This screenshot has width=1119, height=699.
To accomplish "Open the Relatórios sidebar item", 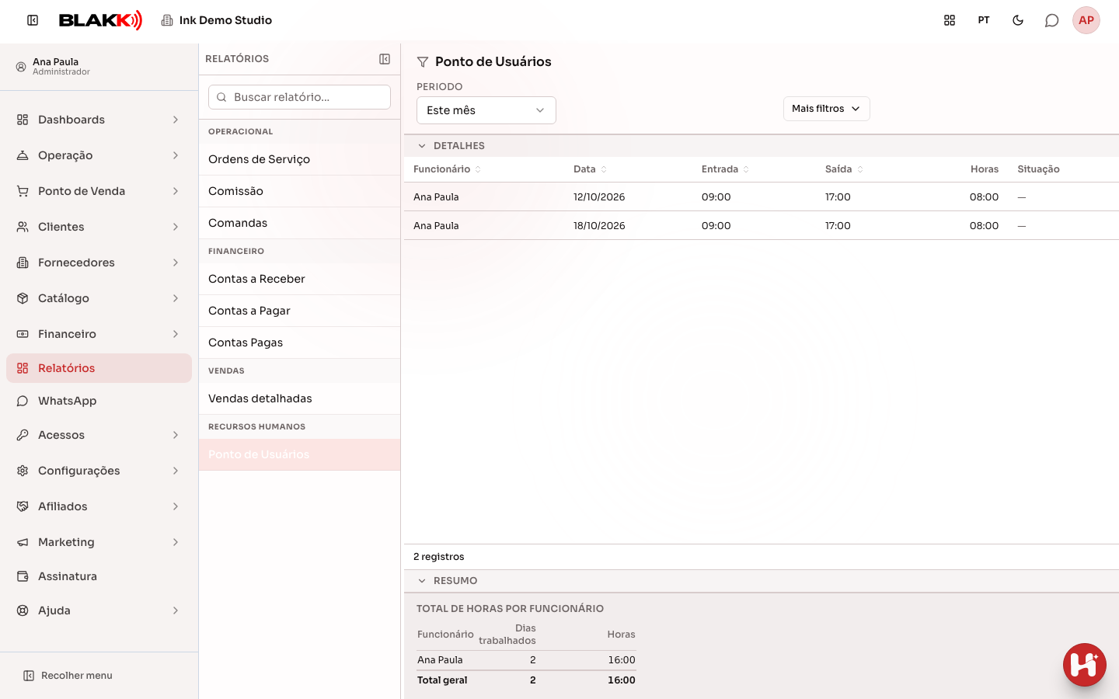I will [x=99, y=368].
